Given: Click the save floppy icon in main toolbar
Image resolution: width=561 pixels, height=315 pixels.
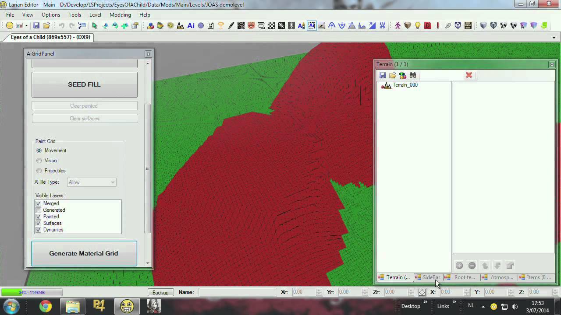Looking at the screenshot, I should 36,26.
